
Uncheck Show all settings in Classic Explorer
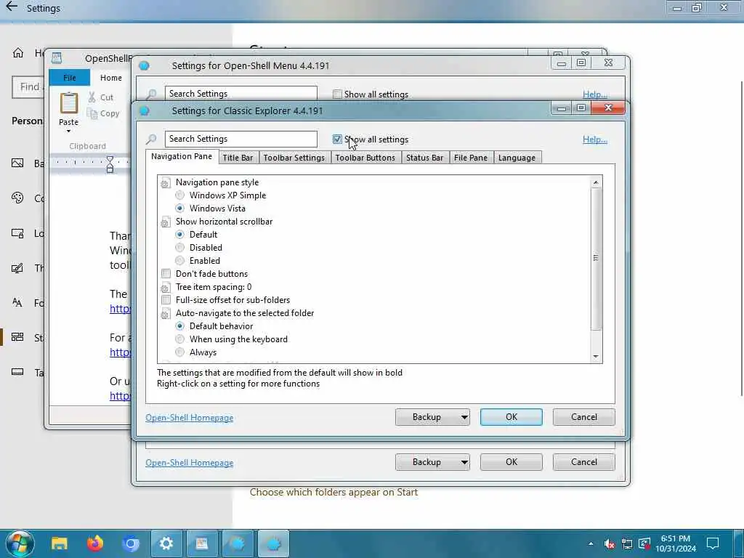coord(337,139)
